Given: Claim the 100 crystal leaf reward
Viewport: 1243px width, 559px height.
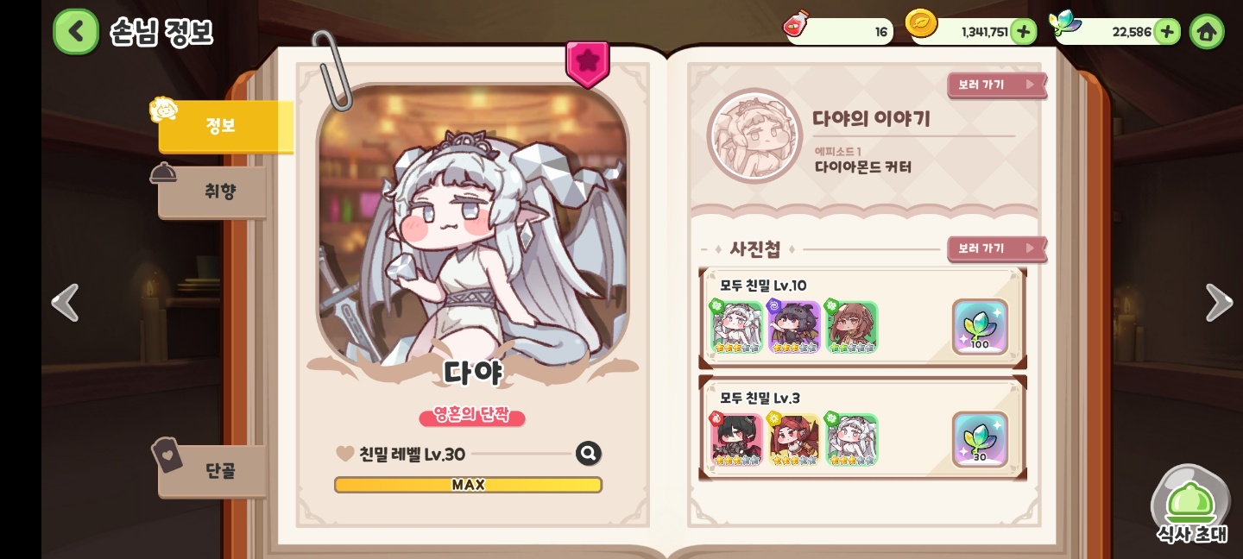Looking at the screenshot, I should pyautogui.click(x=980, y=327).
